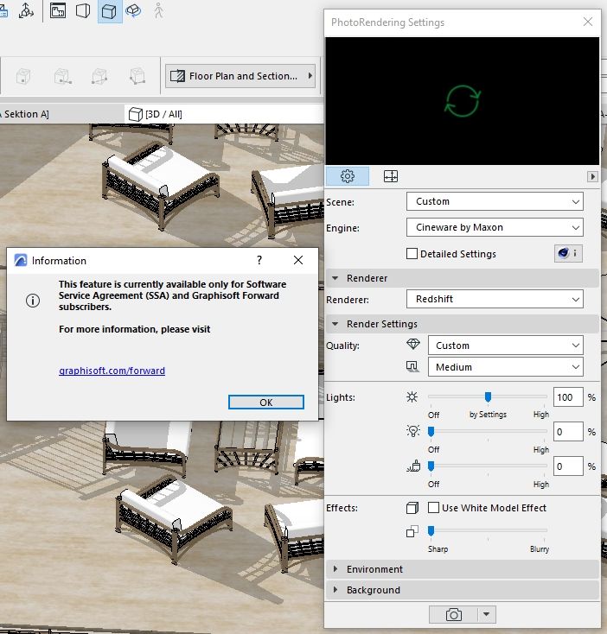Expand the Environment section
607x634 pixels.
(x=374, y=569)
